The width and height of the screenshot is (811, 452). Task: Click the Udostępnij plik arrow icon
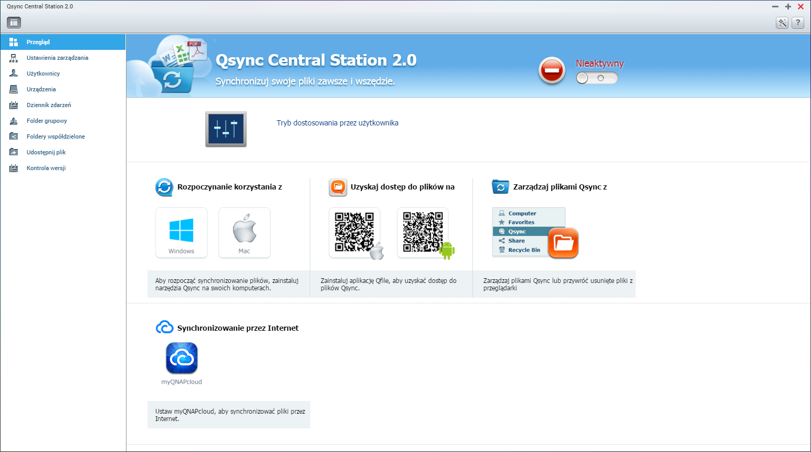(x=14, y=152)
